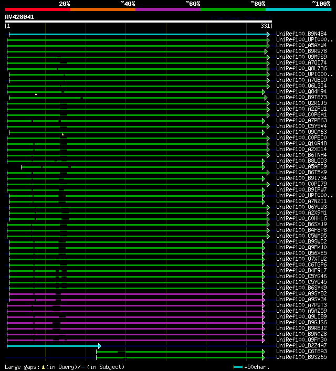This screenshot has height=371, width=336.
Task: Open hit UniRef100_A5AXW4
Action: point(301,46)
